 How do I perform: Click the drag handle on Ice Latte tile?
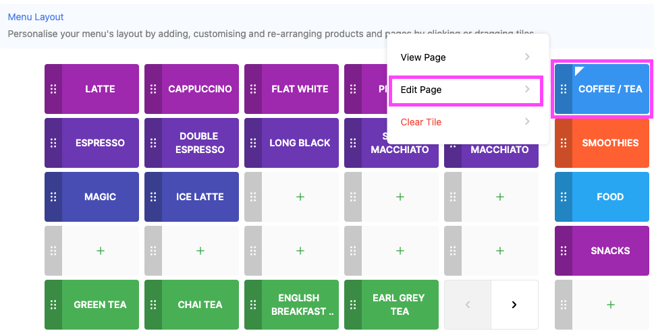[153, 197]
